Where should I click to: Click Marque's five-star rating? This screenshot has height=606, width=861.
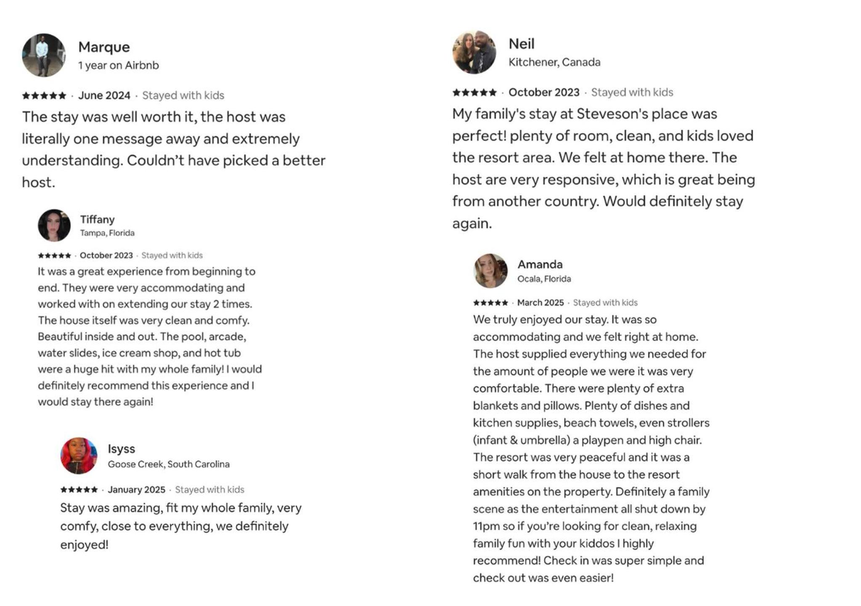tap(44, 96)
